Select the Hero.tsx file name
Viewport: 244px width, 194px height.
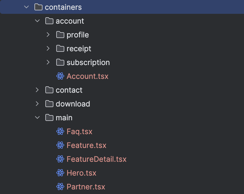(x=82, y=173)
